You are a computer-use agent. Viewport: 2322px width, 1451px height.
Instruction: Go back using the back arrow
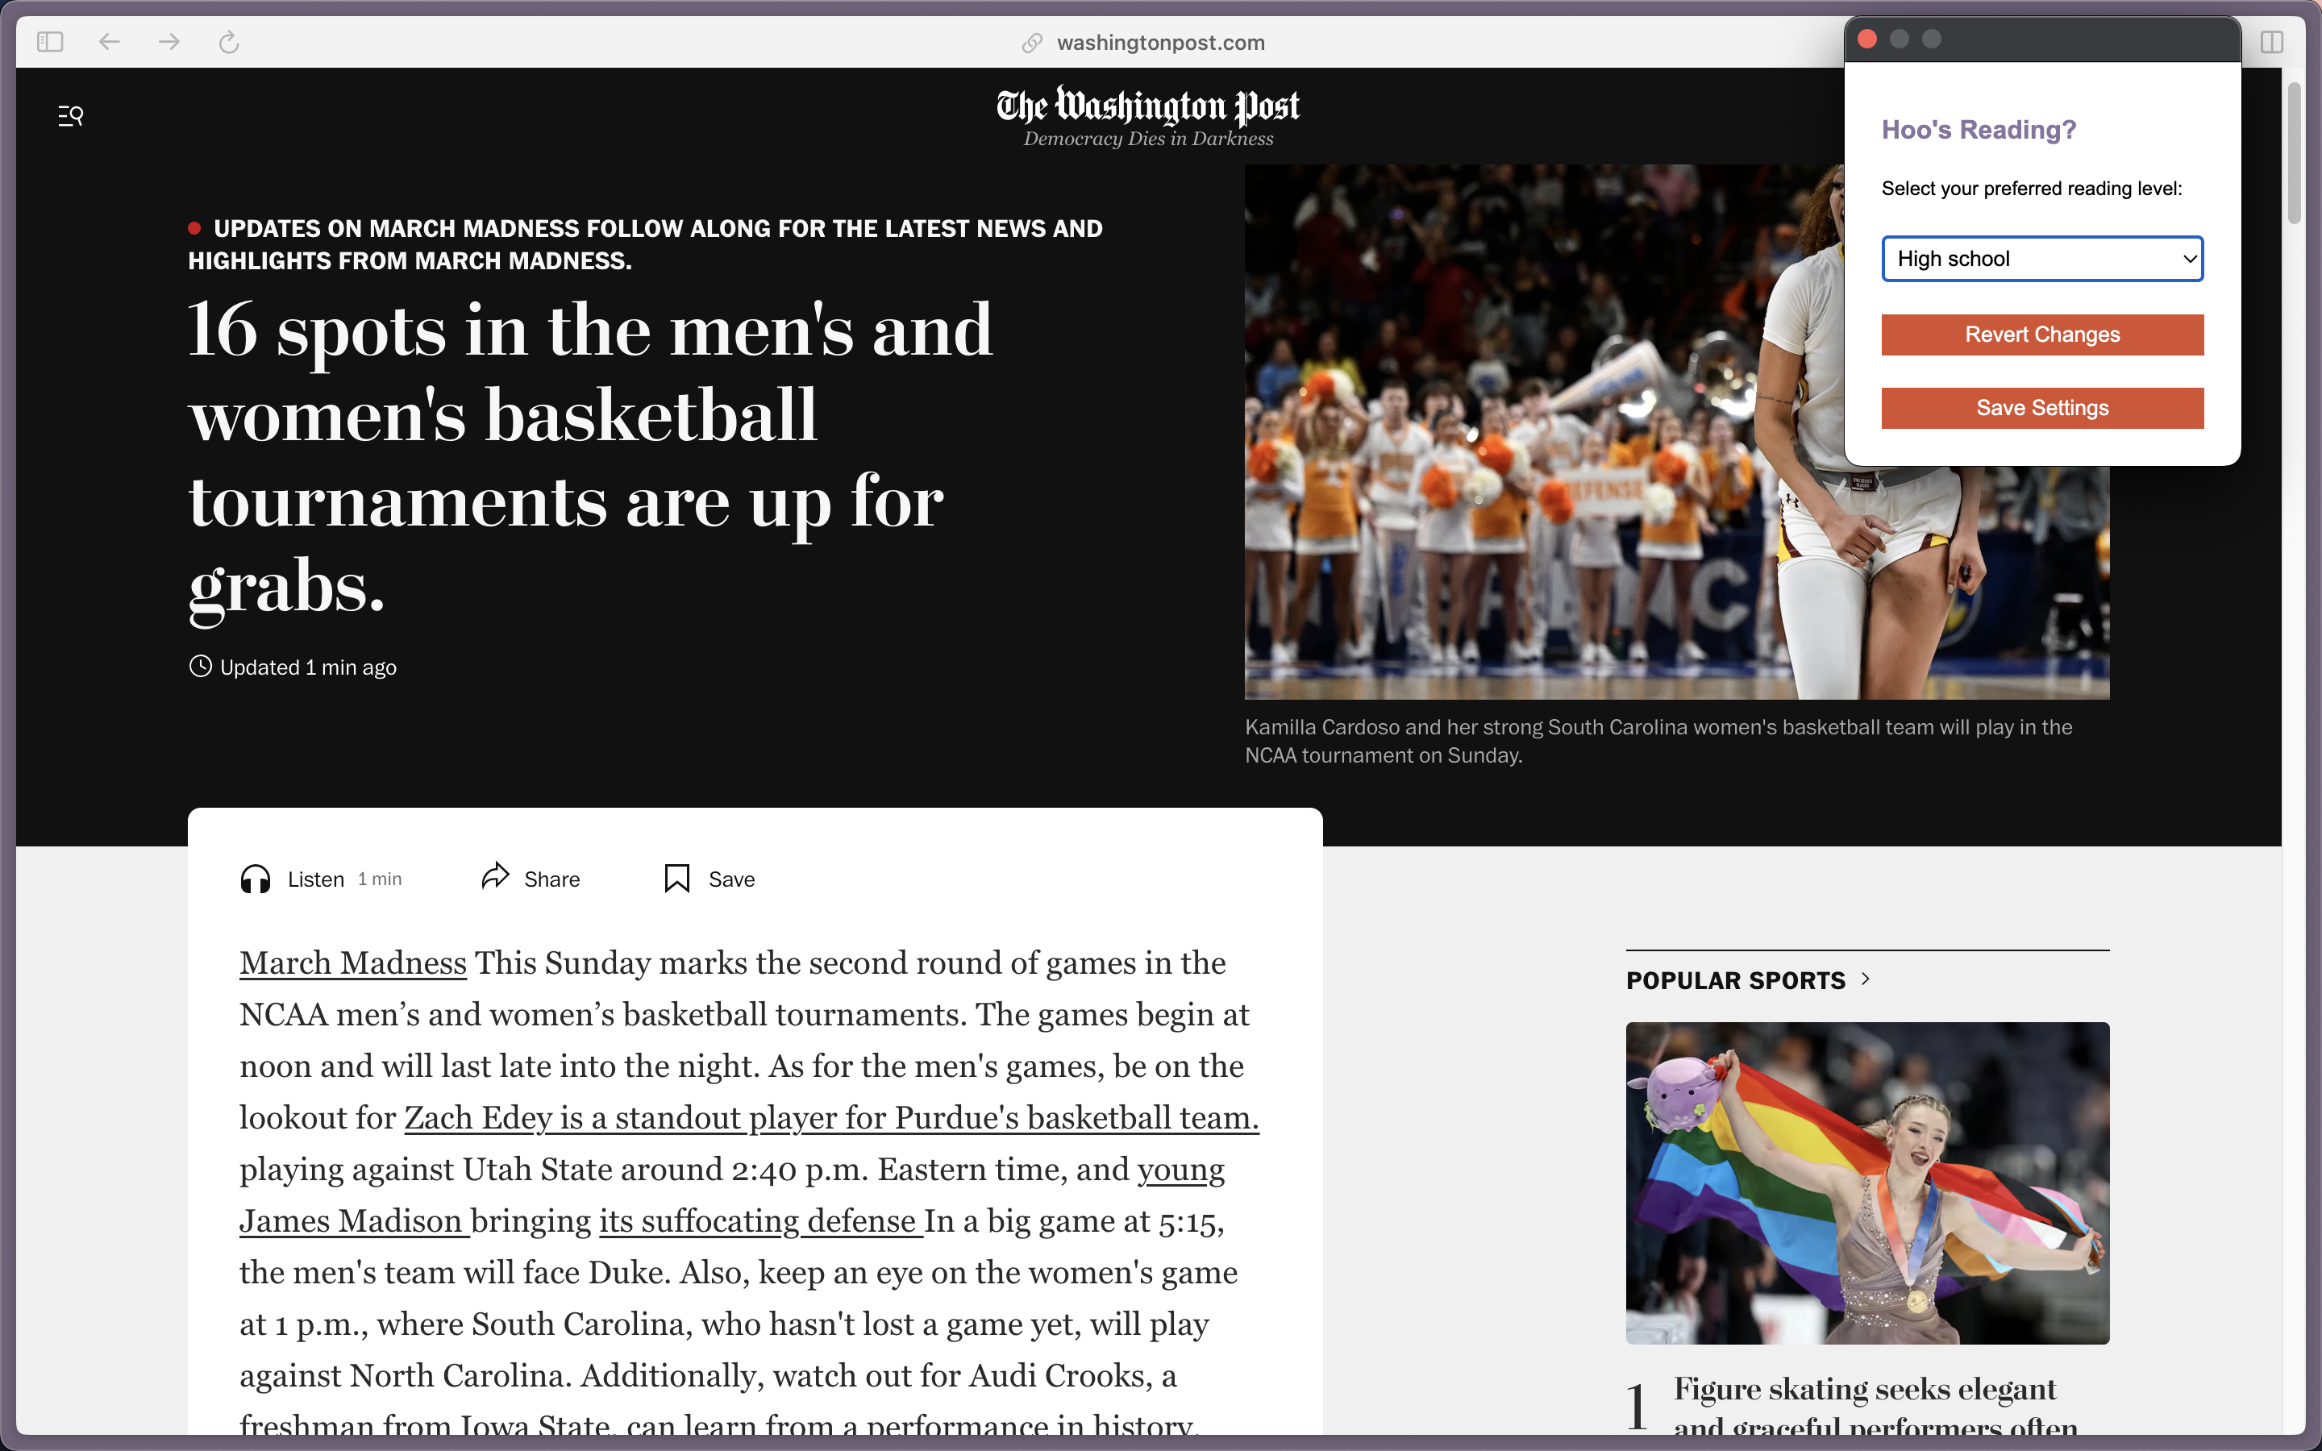pyautogui.click(x=110, y=42)
